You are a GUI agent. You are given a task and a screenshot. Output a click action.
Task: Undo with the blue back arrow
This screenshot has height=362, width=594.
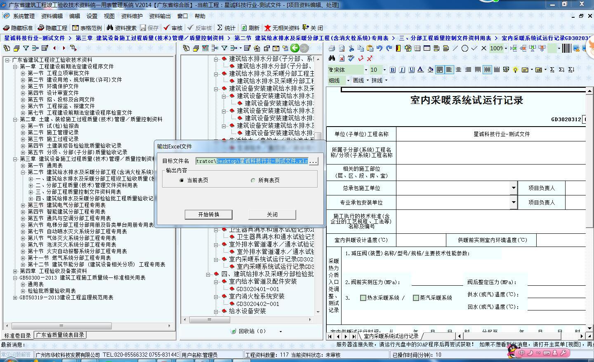tap(379, 48)
